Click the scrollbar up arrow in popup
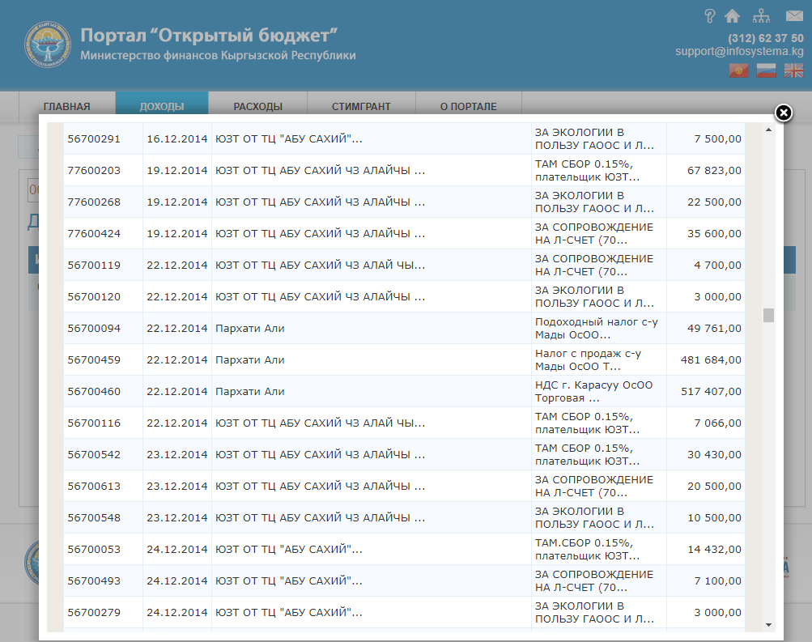Viewport: 812px width, 642px height. 768,129
